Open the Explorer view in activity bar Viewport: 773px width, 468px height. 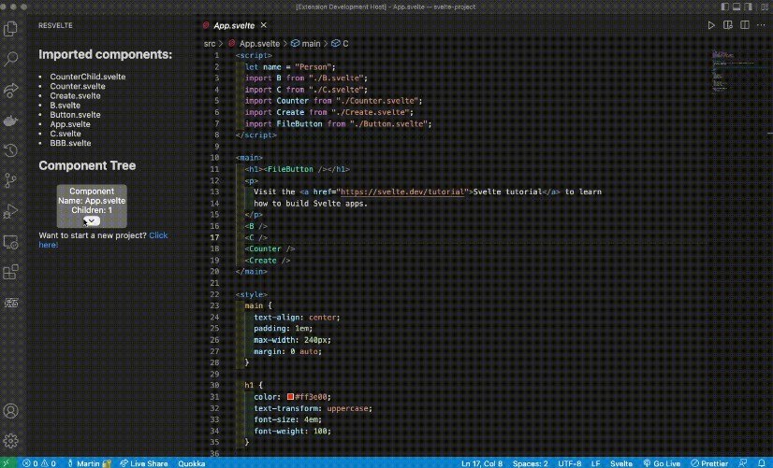[x=11, y=29]
